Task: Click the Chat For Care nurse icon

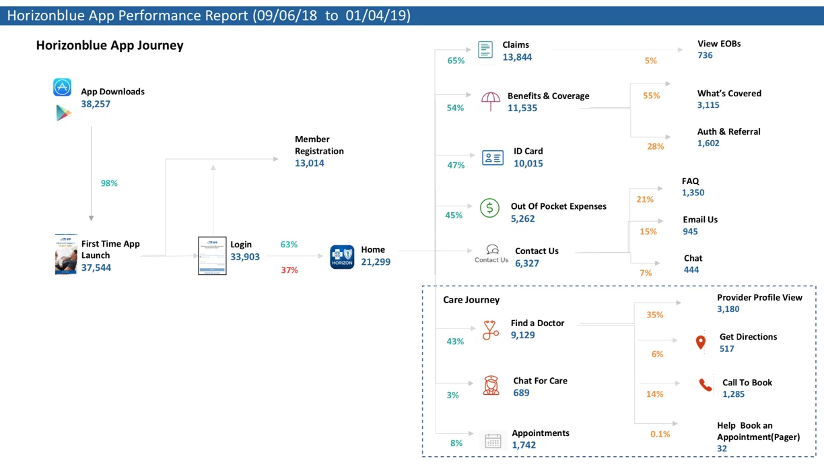Action: (491, 385)
